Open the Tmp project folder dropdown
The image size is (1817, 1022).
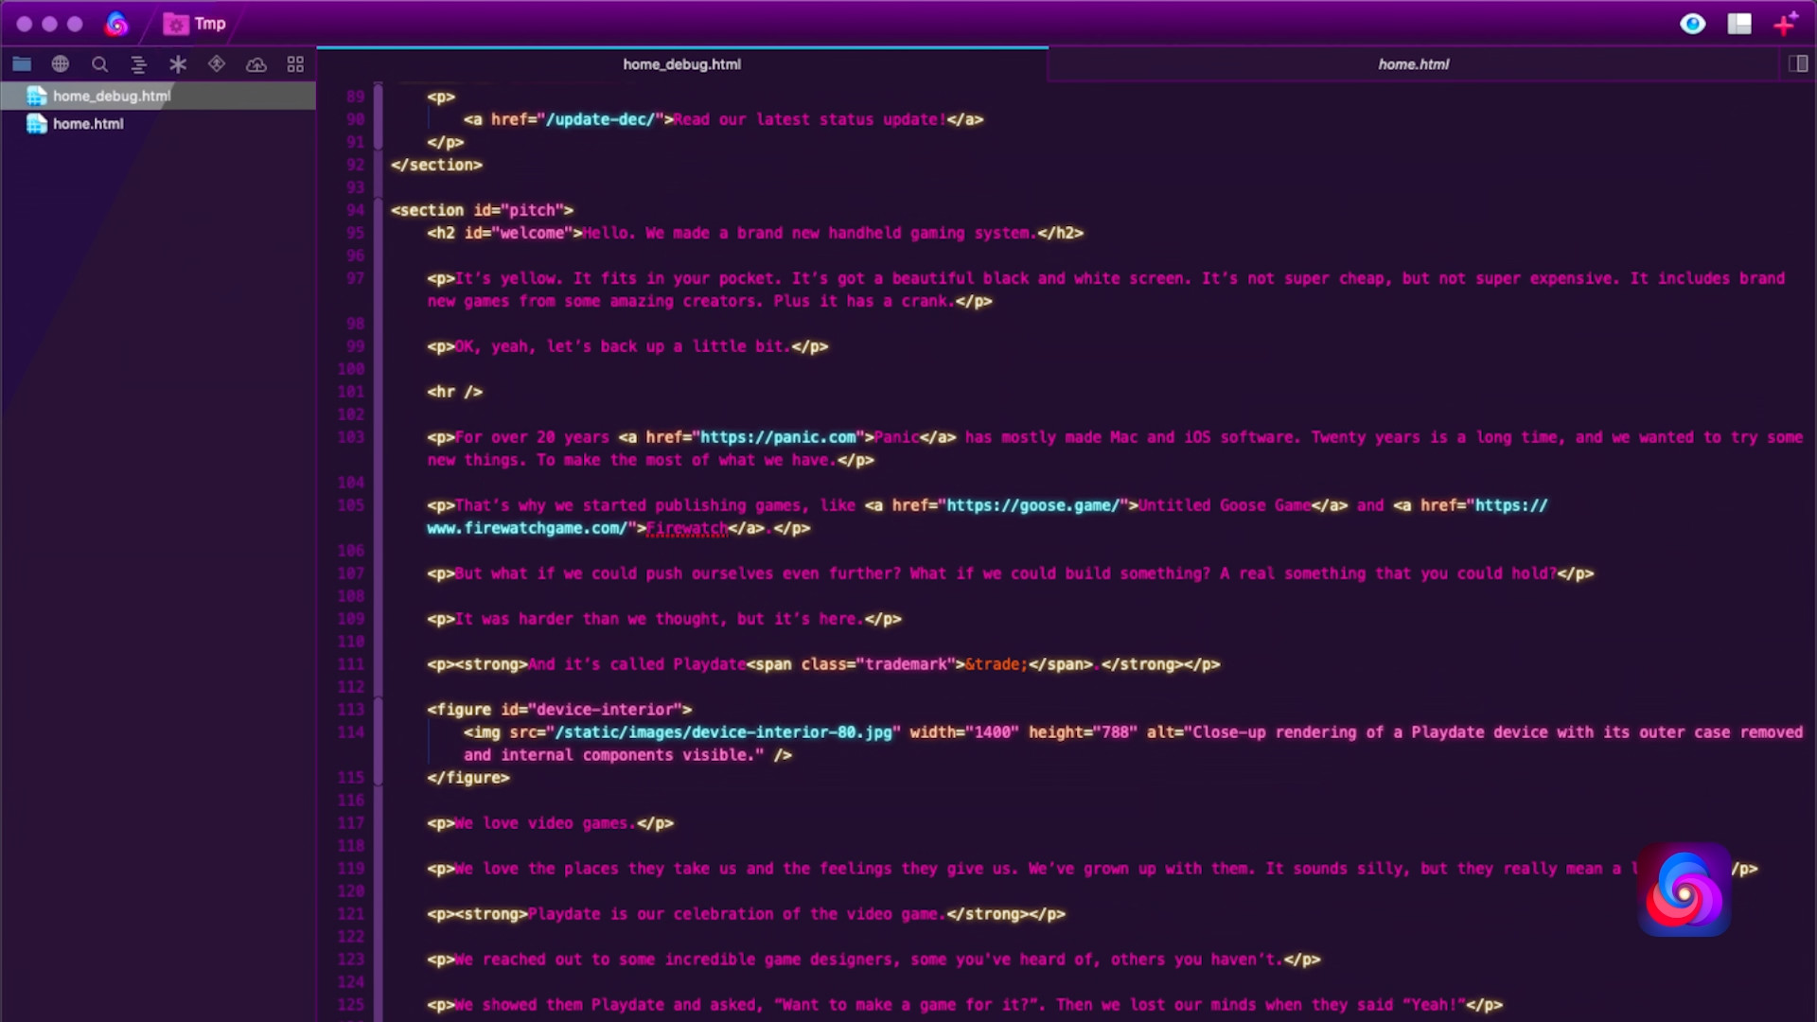pyautogui.click(x=196, y=23)
